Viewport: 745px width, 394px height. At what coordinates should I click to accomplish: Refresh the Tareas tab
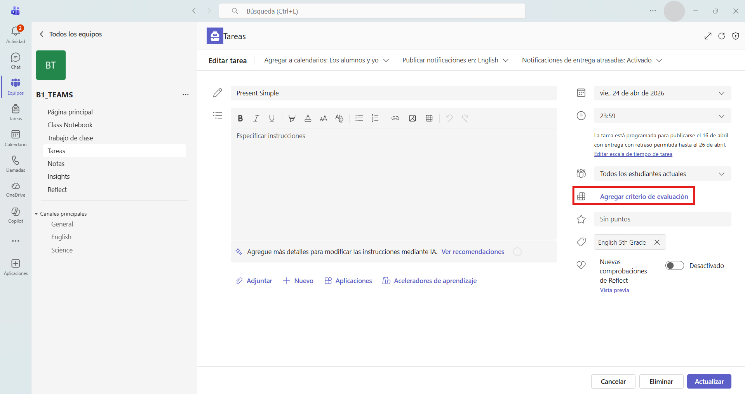[722, 36]
